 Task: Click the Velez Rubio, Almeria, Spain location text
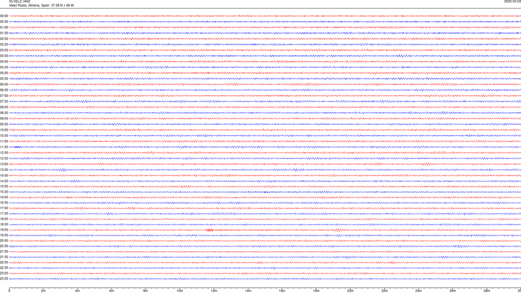click(x=29, y=5)
